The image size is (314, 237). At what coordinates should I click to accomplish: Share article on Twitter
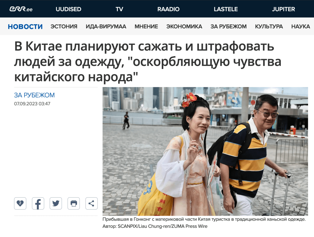coord(56,203)
